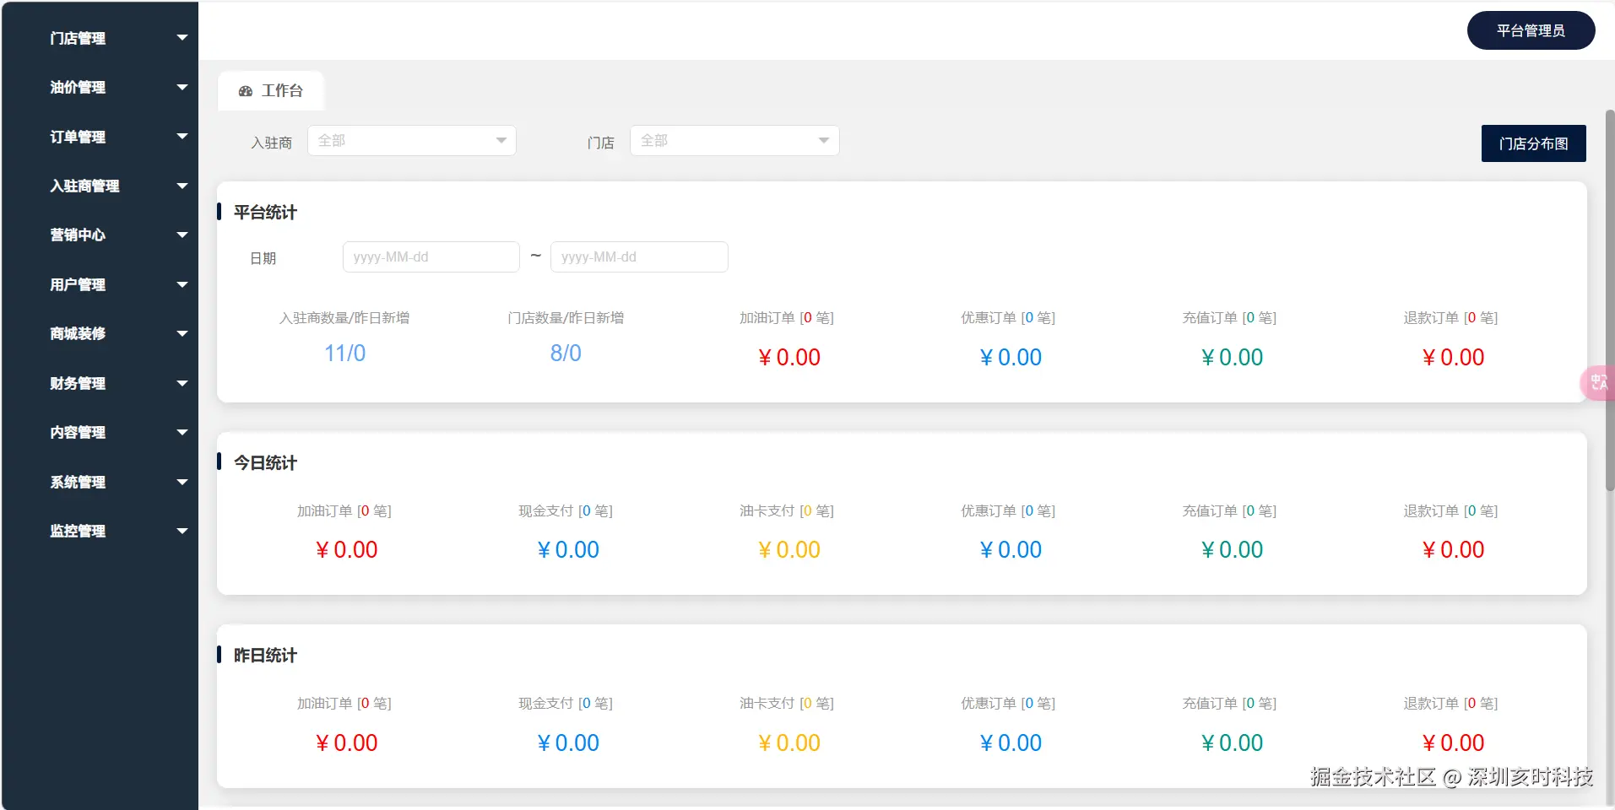Click the 门店数量 value 8/0
The image size is (1615, 810).
coord(566,354)
